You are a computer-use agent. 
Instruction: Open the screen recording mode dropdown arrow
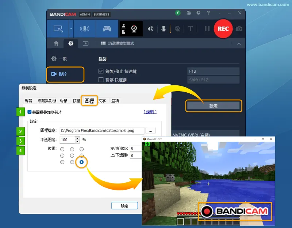coord(71,29)
